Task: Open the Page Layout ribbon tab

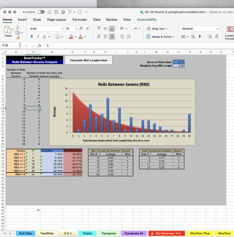Action: [57, 19]
